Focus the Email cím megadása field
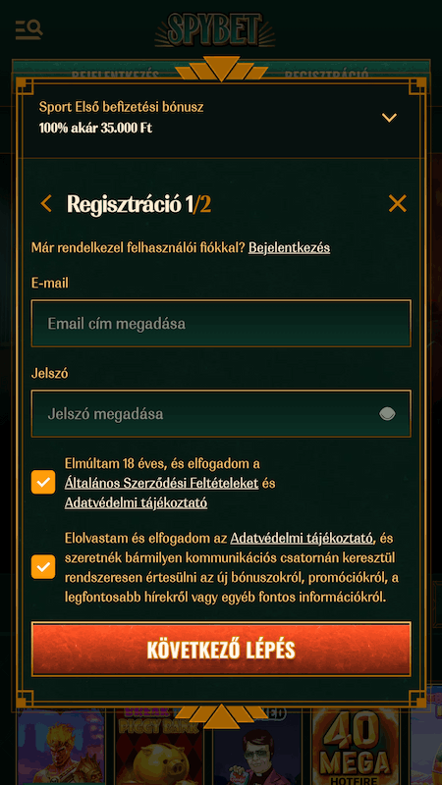Screen dimensions: 442x785 [x=221, y=324]
